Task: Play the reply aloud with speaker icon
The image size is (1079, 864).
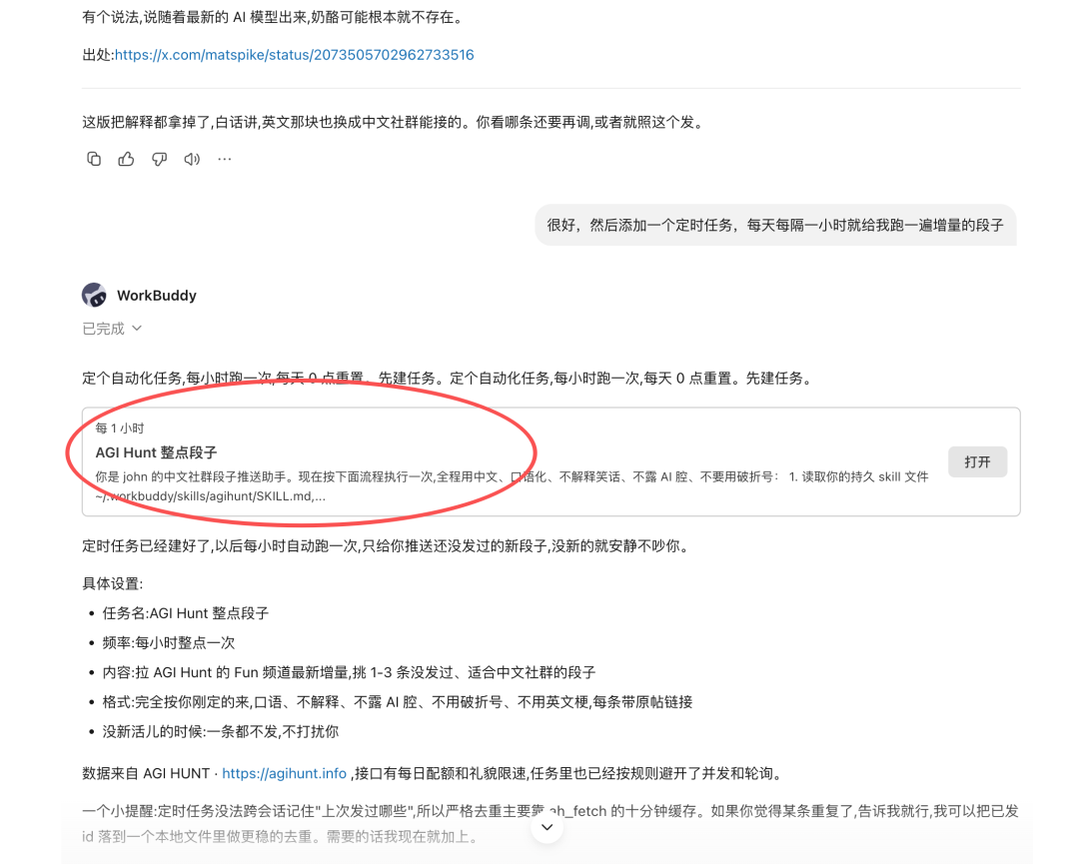Action: pyautogui.click(x=192, y=160)
